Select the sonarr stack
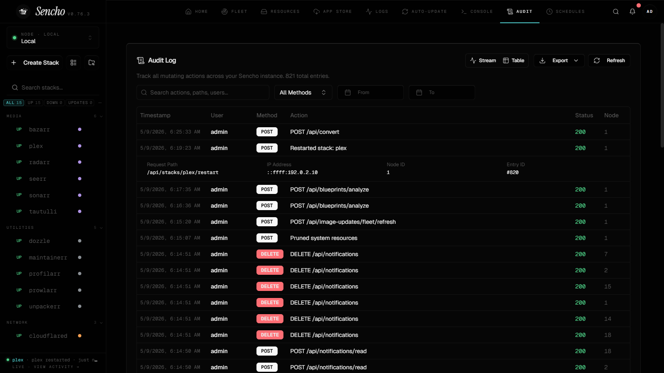The height and width of the screenshot is (373, 664). click(x=53, y=195)
